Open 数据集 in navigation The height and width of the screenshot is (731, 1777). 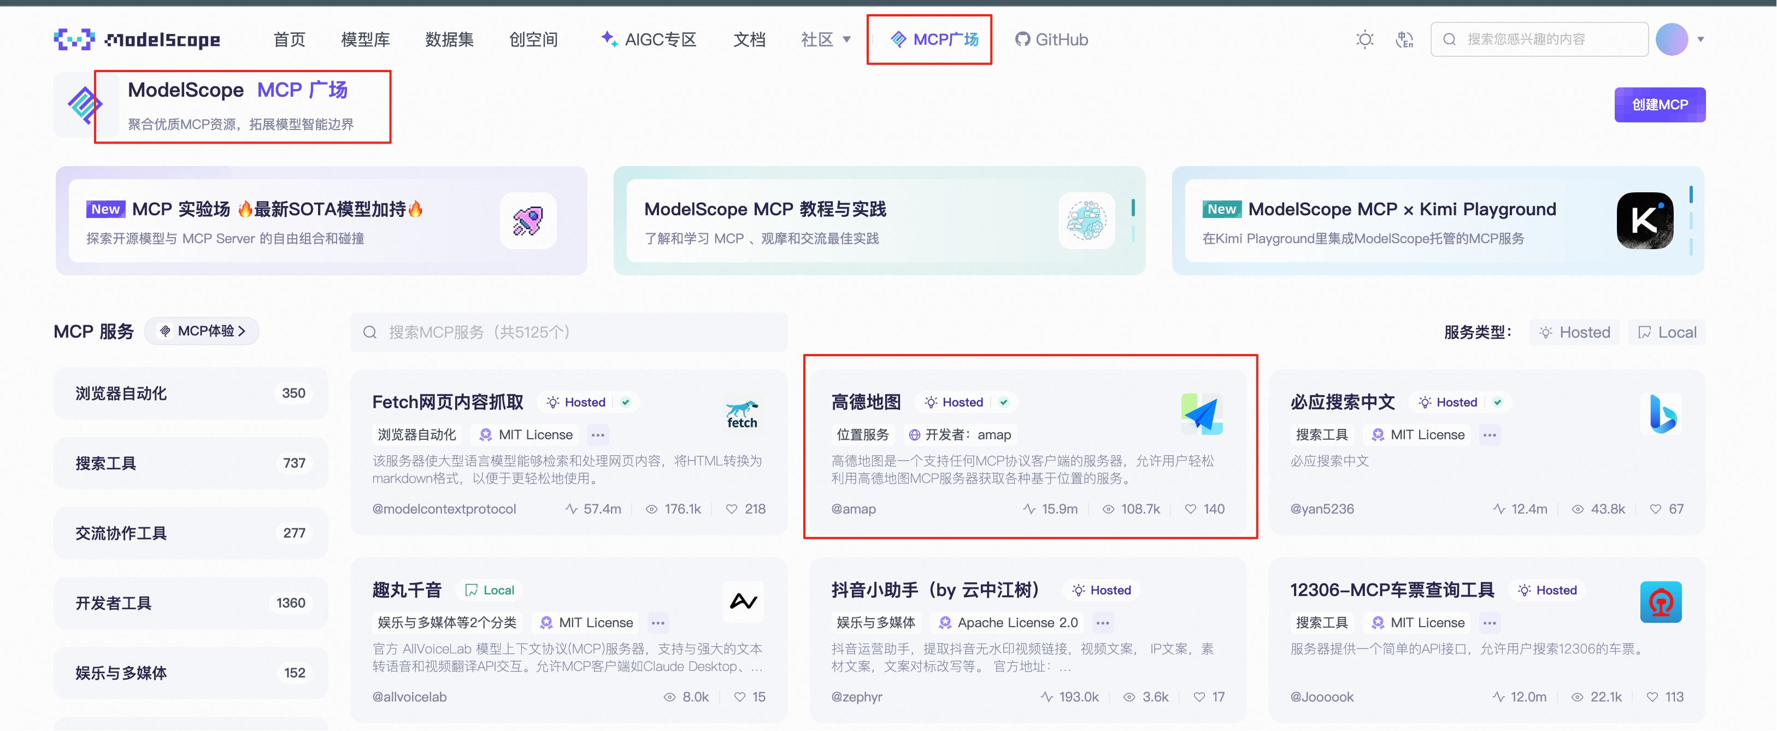(x=449, y=39)
